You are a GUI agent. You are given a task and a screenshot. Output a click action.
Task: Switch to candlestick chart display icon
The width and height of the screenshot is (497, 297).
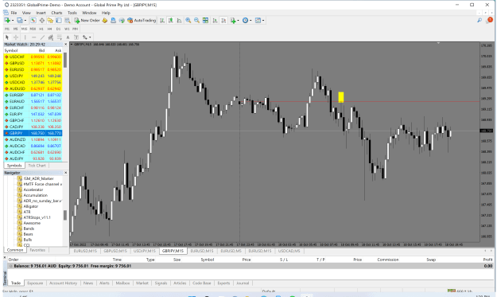click(170, 21)
